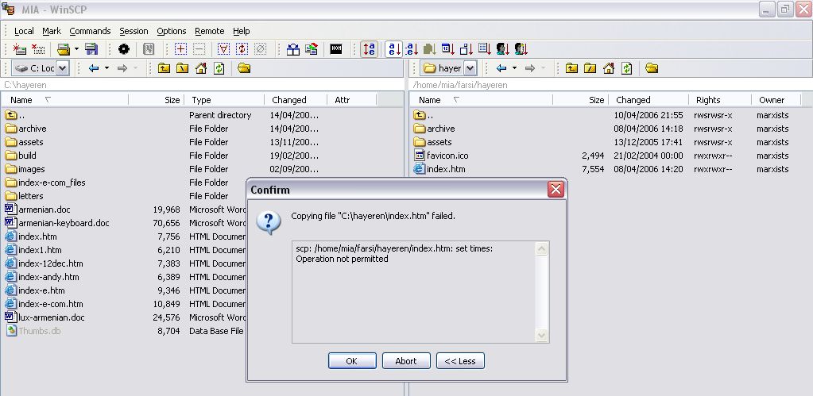The image size is (813, 396).
Task: Open Preferences via the gear icon
Action: (123, 49)
